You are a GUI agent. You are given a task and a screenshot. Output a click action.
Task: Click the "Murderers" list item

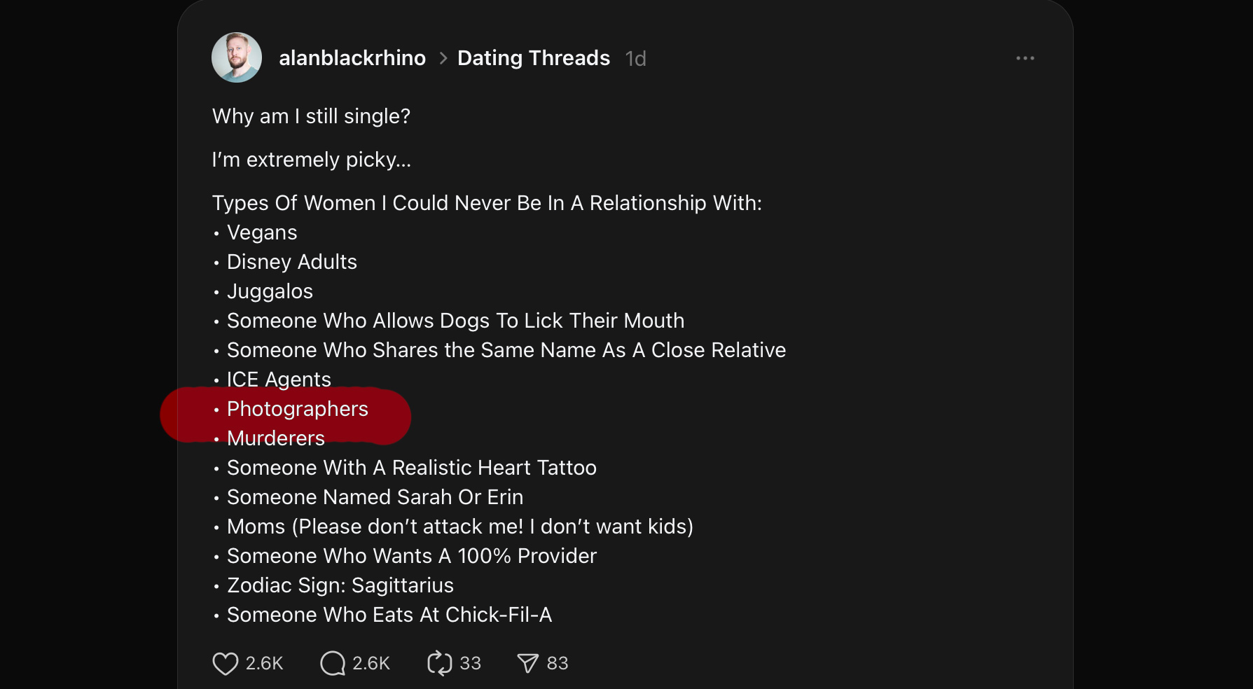click(275, 438)
